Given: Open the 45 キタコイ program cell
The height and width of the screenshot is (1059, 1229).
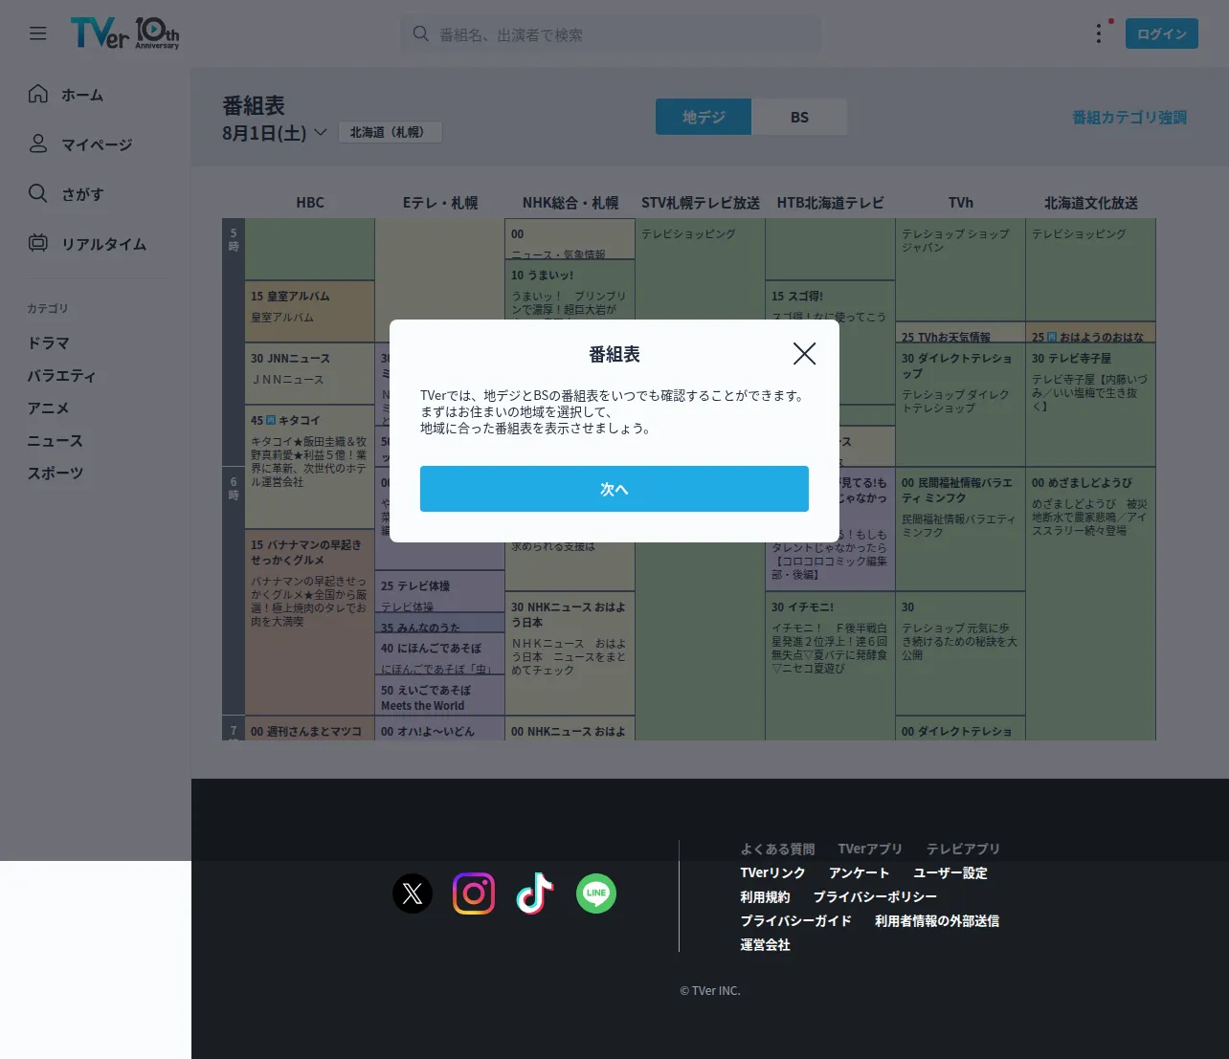Looking at the screenshot, I should click(x=310, y=466).
